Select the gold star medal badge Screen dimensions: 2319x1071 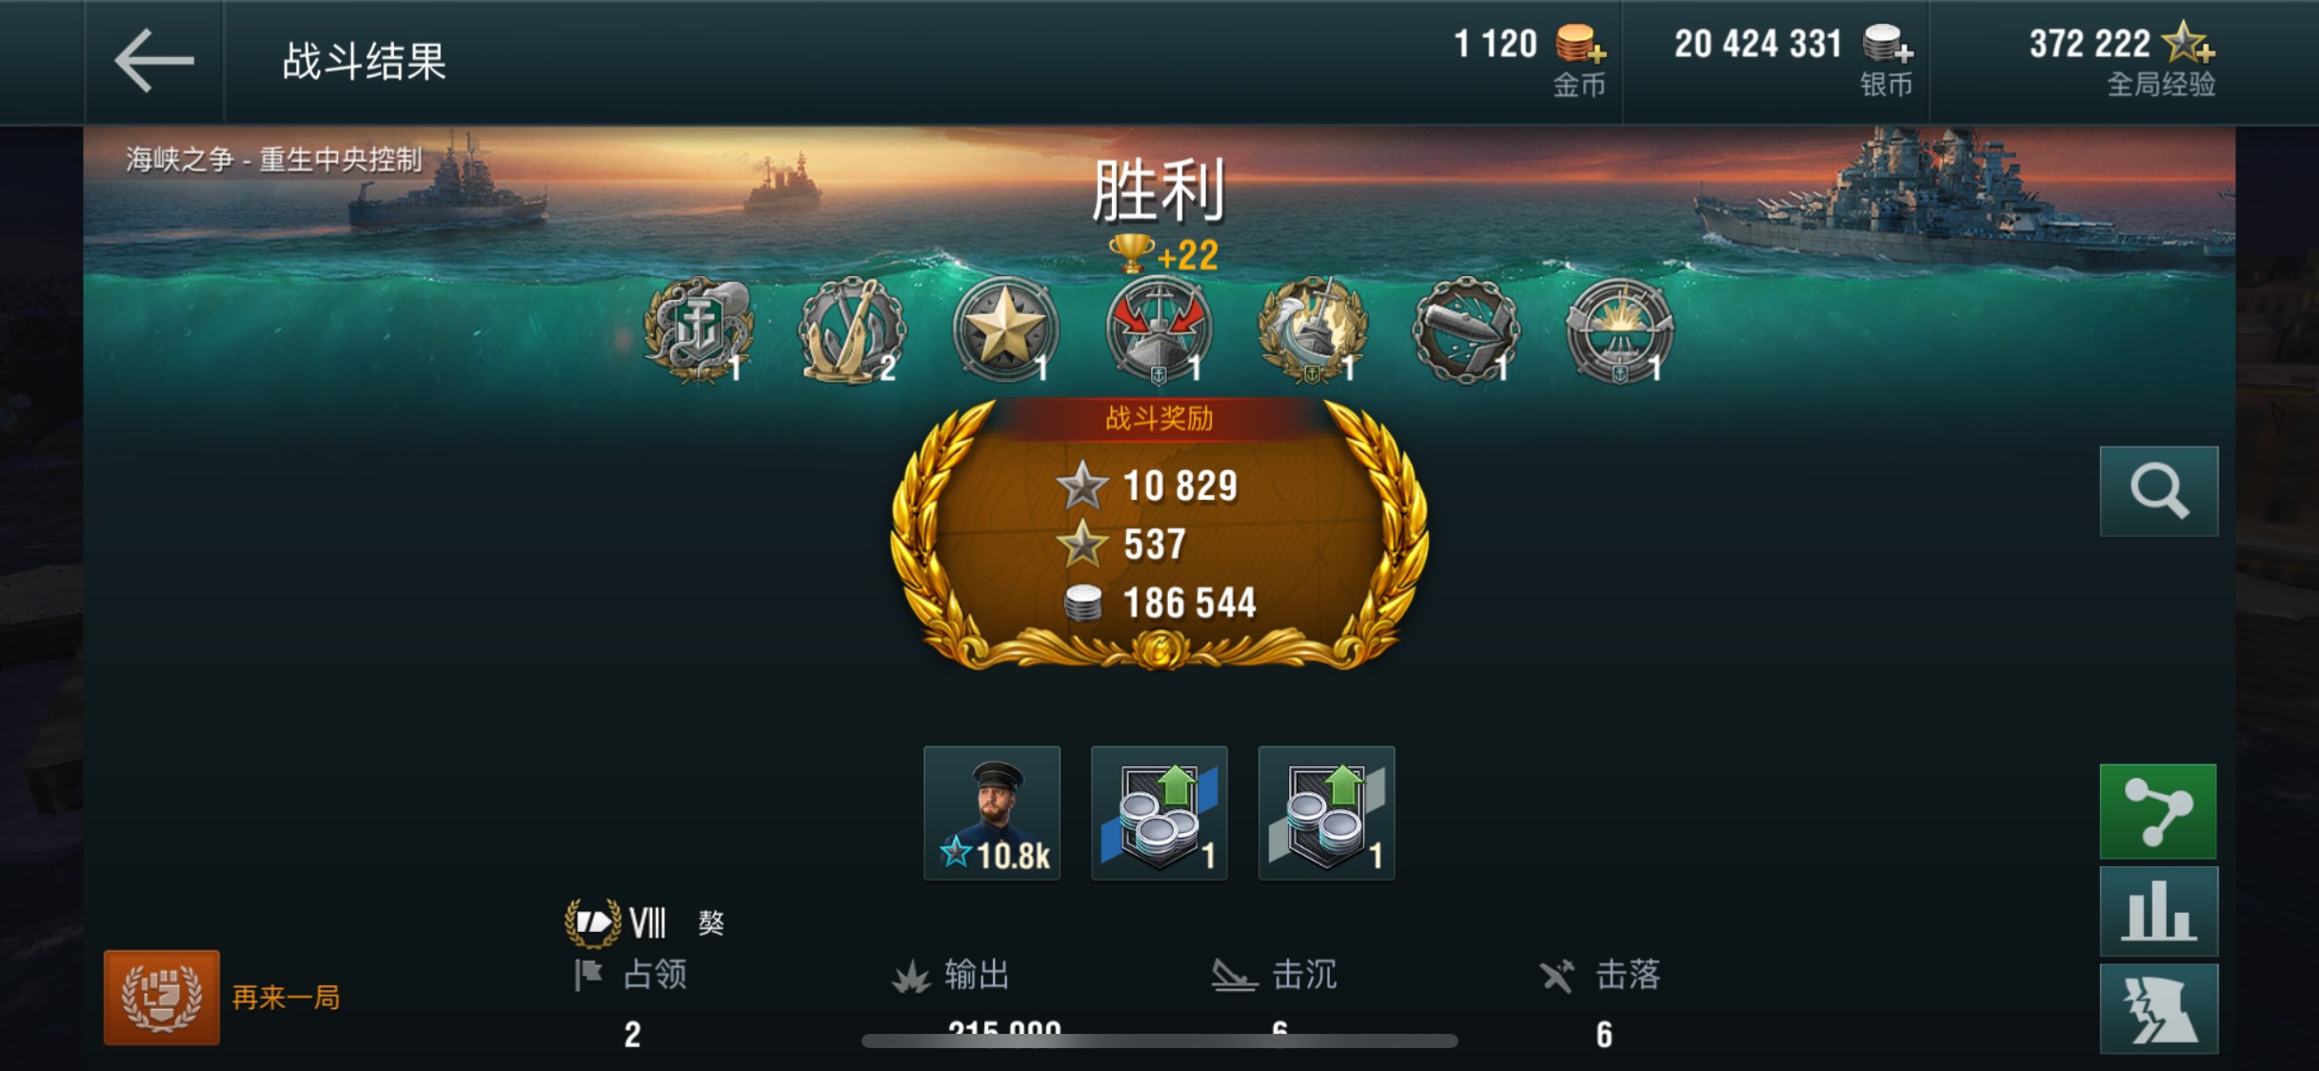(1005, 330)
